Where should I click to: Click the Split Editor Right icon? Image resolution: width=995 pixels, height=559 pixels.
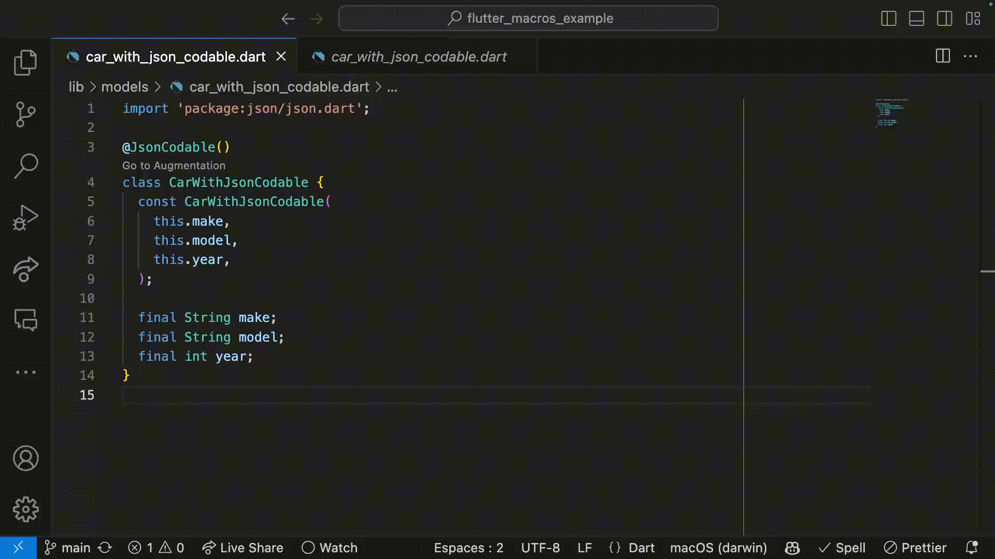(x=943, y=56)
